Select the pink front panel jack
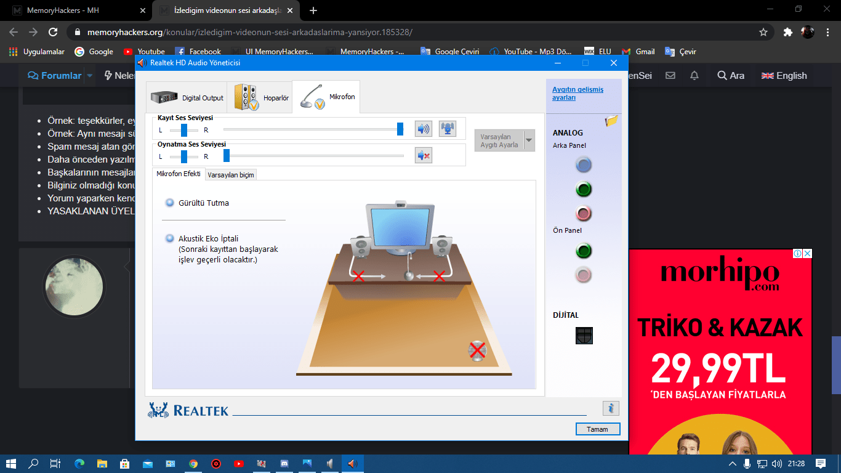 (583, 275)
